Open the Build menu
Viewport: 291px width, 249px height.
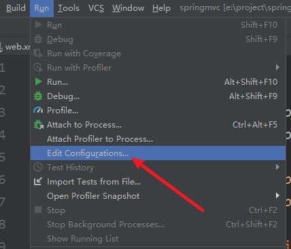(16, 8)
